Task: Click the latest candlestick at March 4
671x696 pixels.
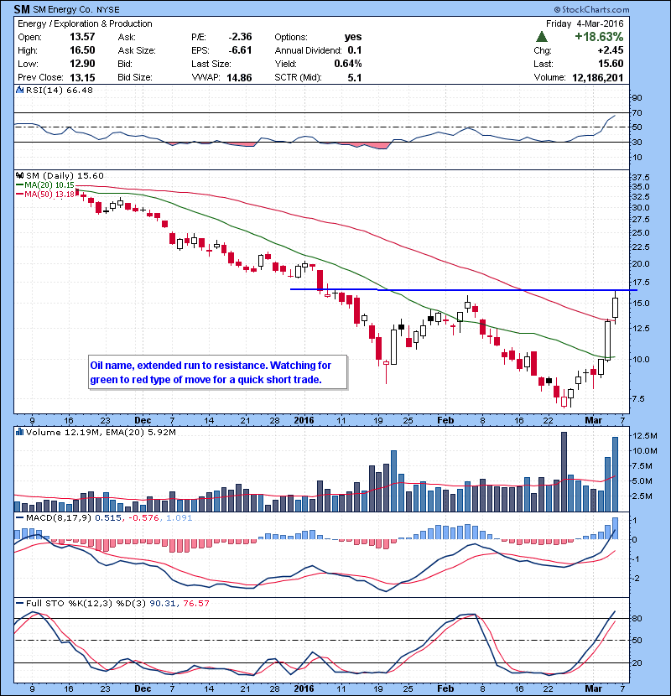Action: click(615, 307)
